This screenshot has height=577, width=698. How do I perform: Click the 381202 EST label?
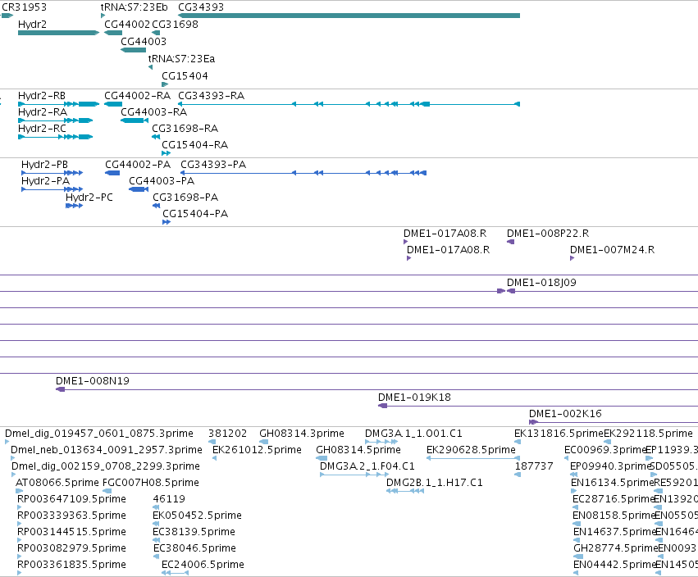coord(227,434)
